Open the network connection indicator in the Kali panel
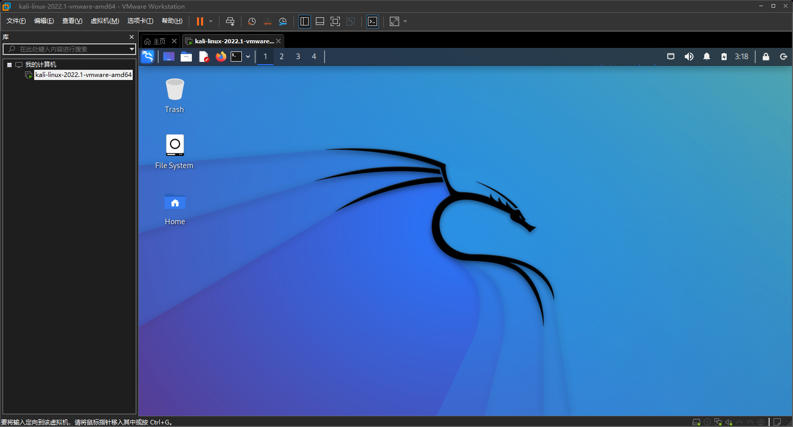 [671, 57]
